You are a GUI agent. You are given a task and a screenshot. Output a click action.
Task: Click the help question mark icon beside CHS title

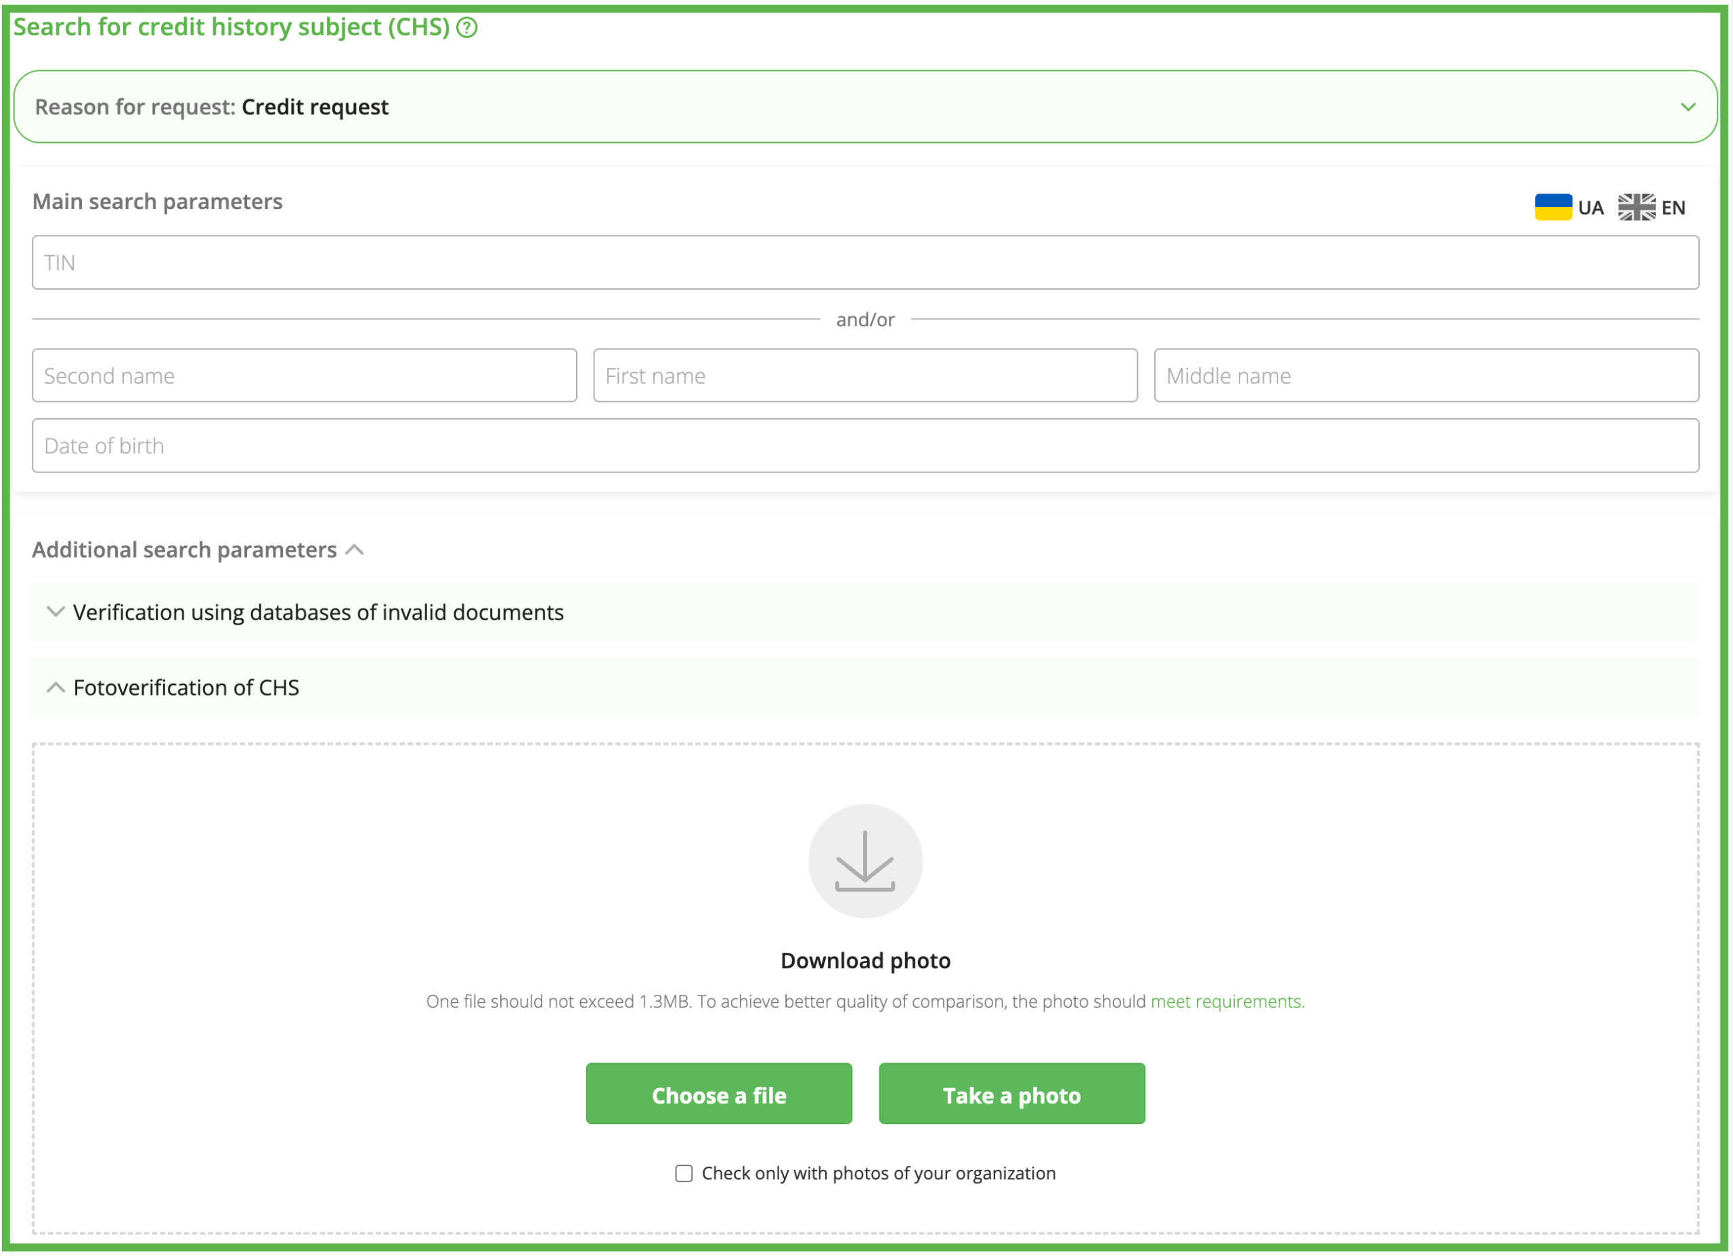pos(467,28)
